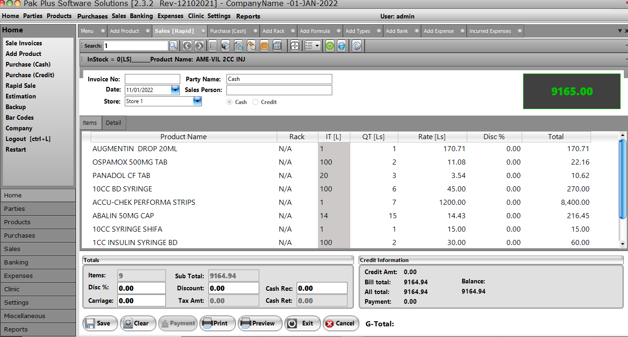The height and width of the screenshot is (337, 628).
Task: Click the Cash Rec input field
Action: click(322, 288)
